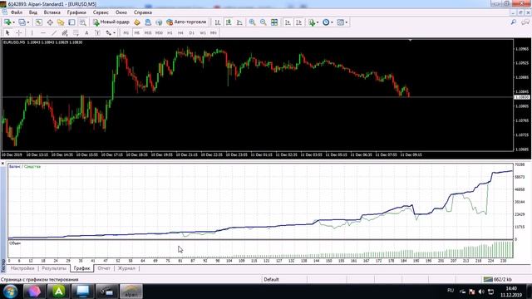Switch chart to Candlesticks type
Screen dimensions: 532x299
(x=229, y=22)
